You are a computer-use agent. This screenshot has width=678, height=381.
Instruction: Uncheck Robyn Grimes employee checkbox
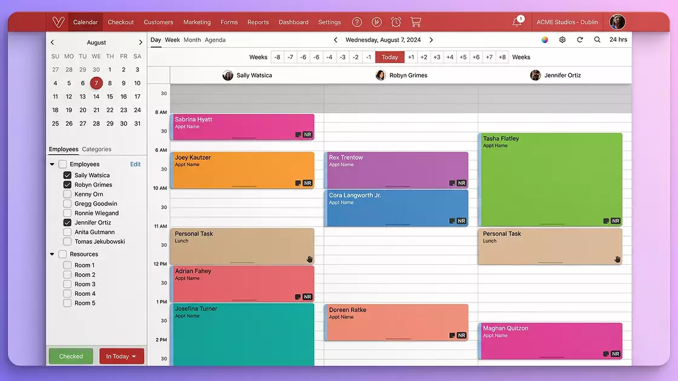click(67, 184)
